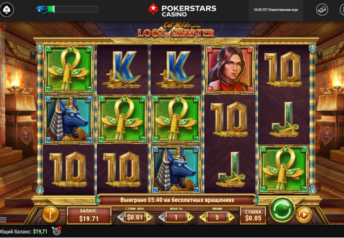This screenshot has height=238, width=344.
Task: Open the game info paytable button
Action: click(x=50, y=214)
